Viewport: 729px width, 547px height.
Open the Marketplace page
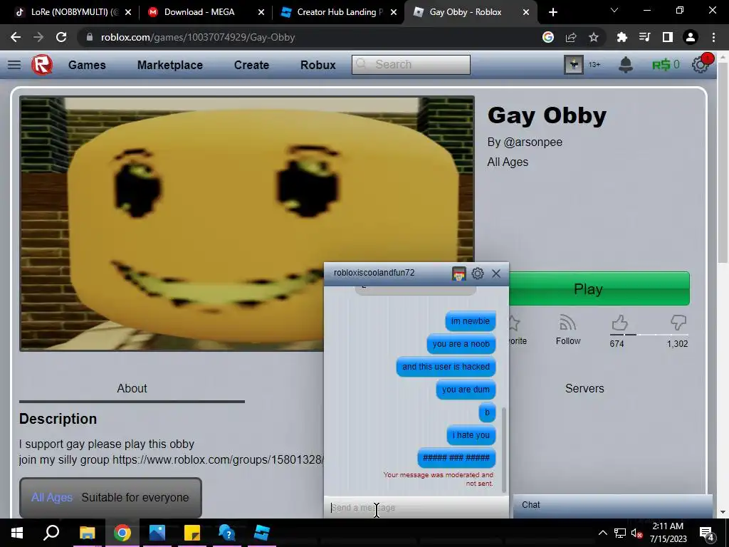[169, 65]
